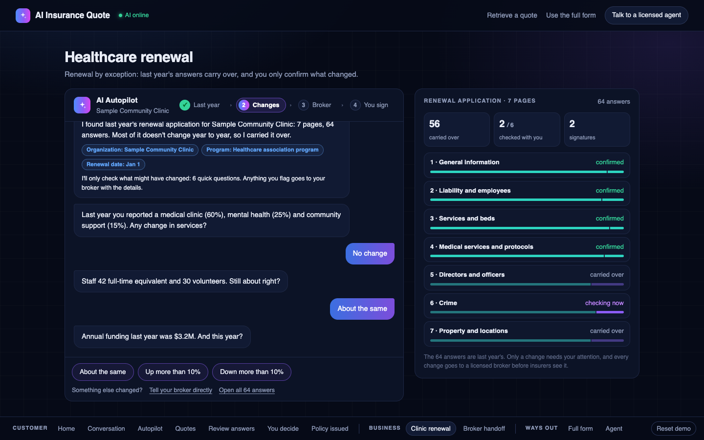Open section 4 Medical services and protocols
Image resolution: width=704 pixels, height=440 pixels.
pos(527,250)
